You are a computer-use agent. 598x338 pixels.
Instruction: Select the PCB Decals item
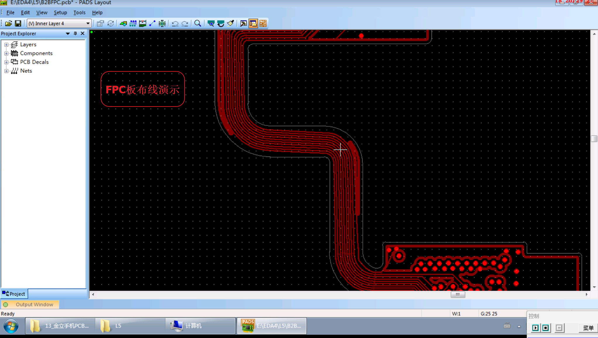click(34, 62)
